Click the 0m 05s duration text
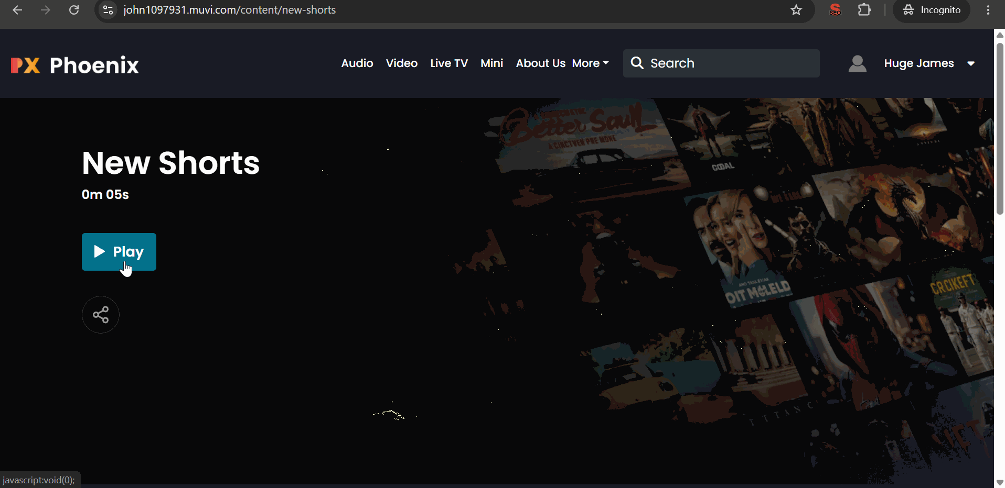 tap(105, 195)
